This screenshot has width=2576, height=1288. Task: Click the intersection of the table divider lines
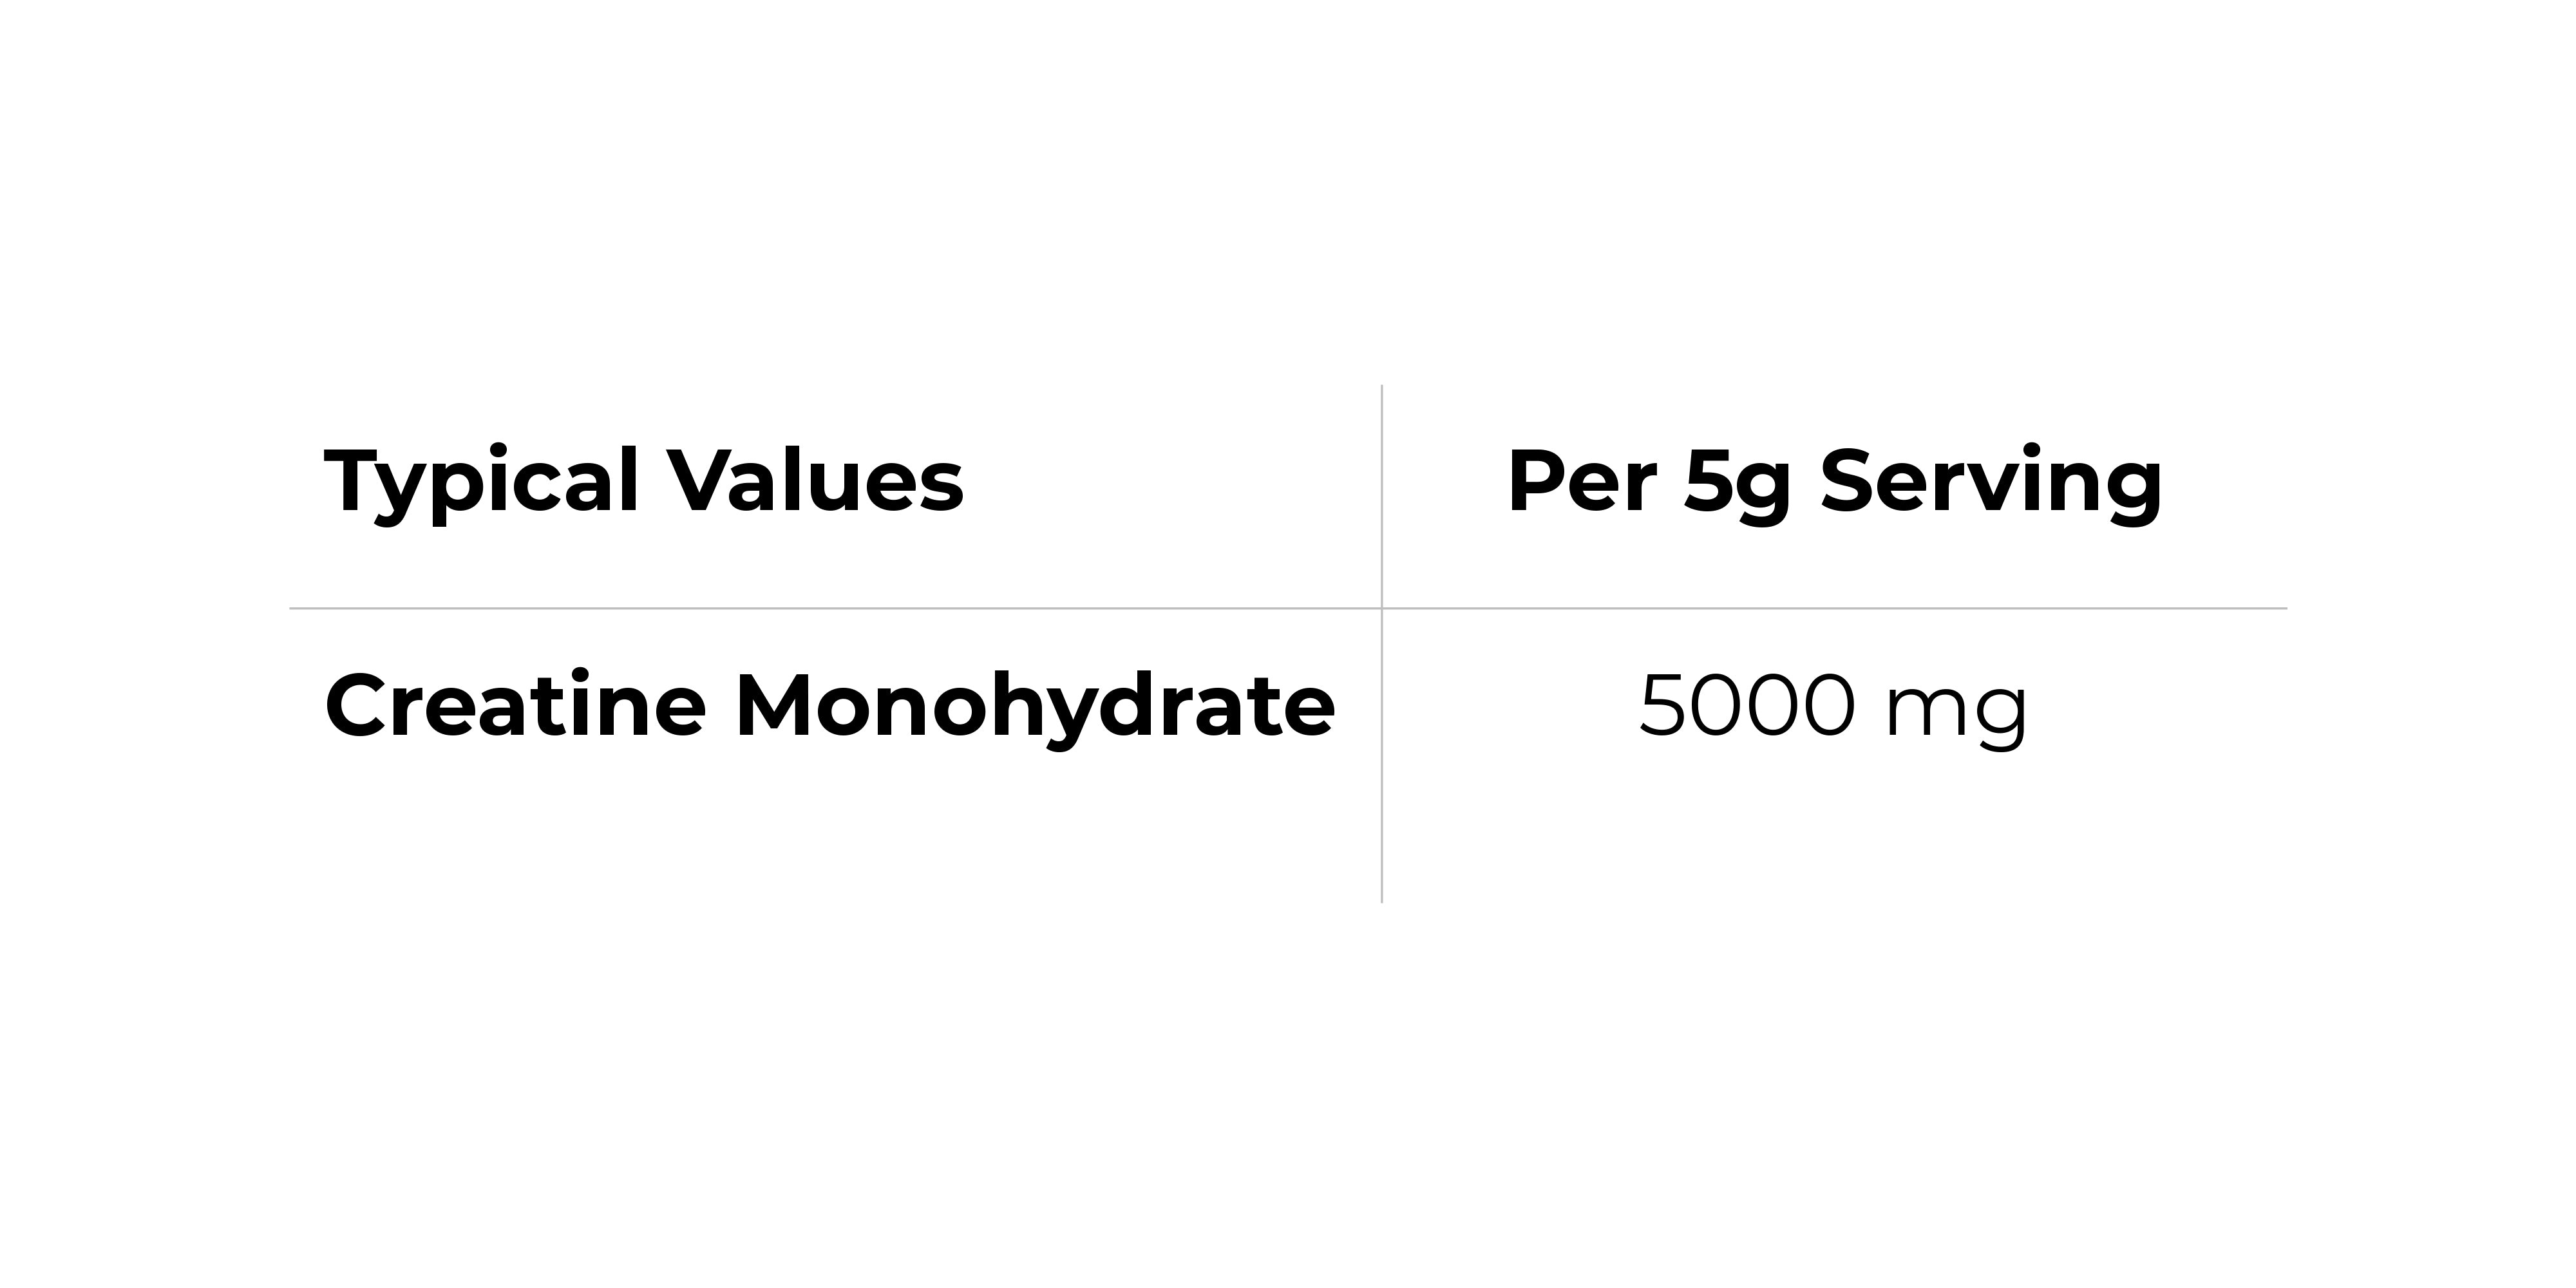click(1382, 608)
